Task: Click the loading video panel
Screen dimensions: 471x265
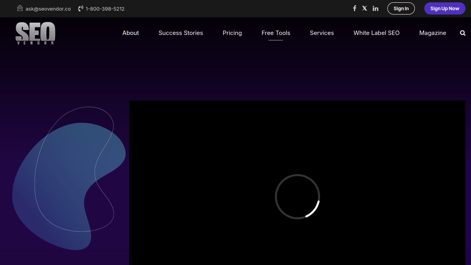Action: 297,183
